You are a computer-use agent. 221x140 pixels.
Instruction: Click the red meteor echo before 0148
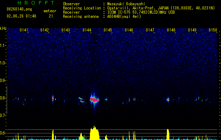[168, 99]
